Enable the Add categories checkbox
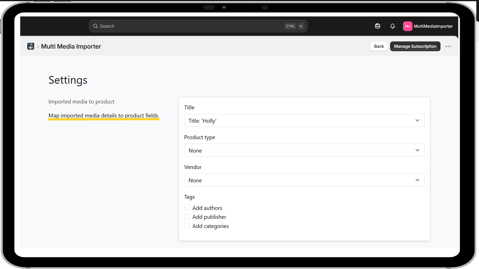Viewport: 479px width, 269px height. click(187, 226)
